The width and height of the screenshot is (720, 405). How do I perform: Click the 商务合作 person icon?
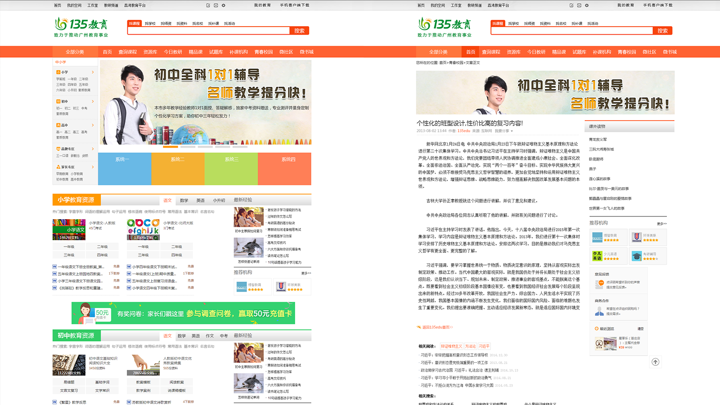[x=599, y=311]
